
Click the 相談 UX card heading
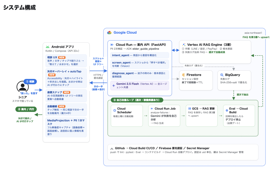(x=52, y=57)
